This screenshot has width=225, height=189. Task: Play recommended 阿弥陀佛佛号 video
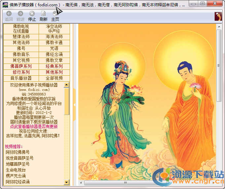(18, 152)
